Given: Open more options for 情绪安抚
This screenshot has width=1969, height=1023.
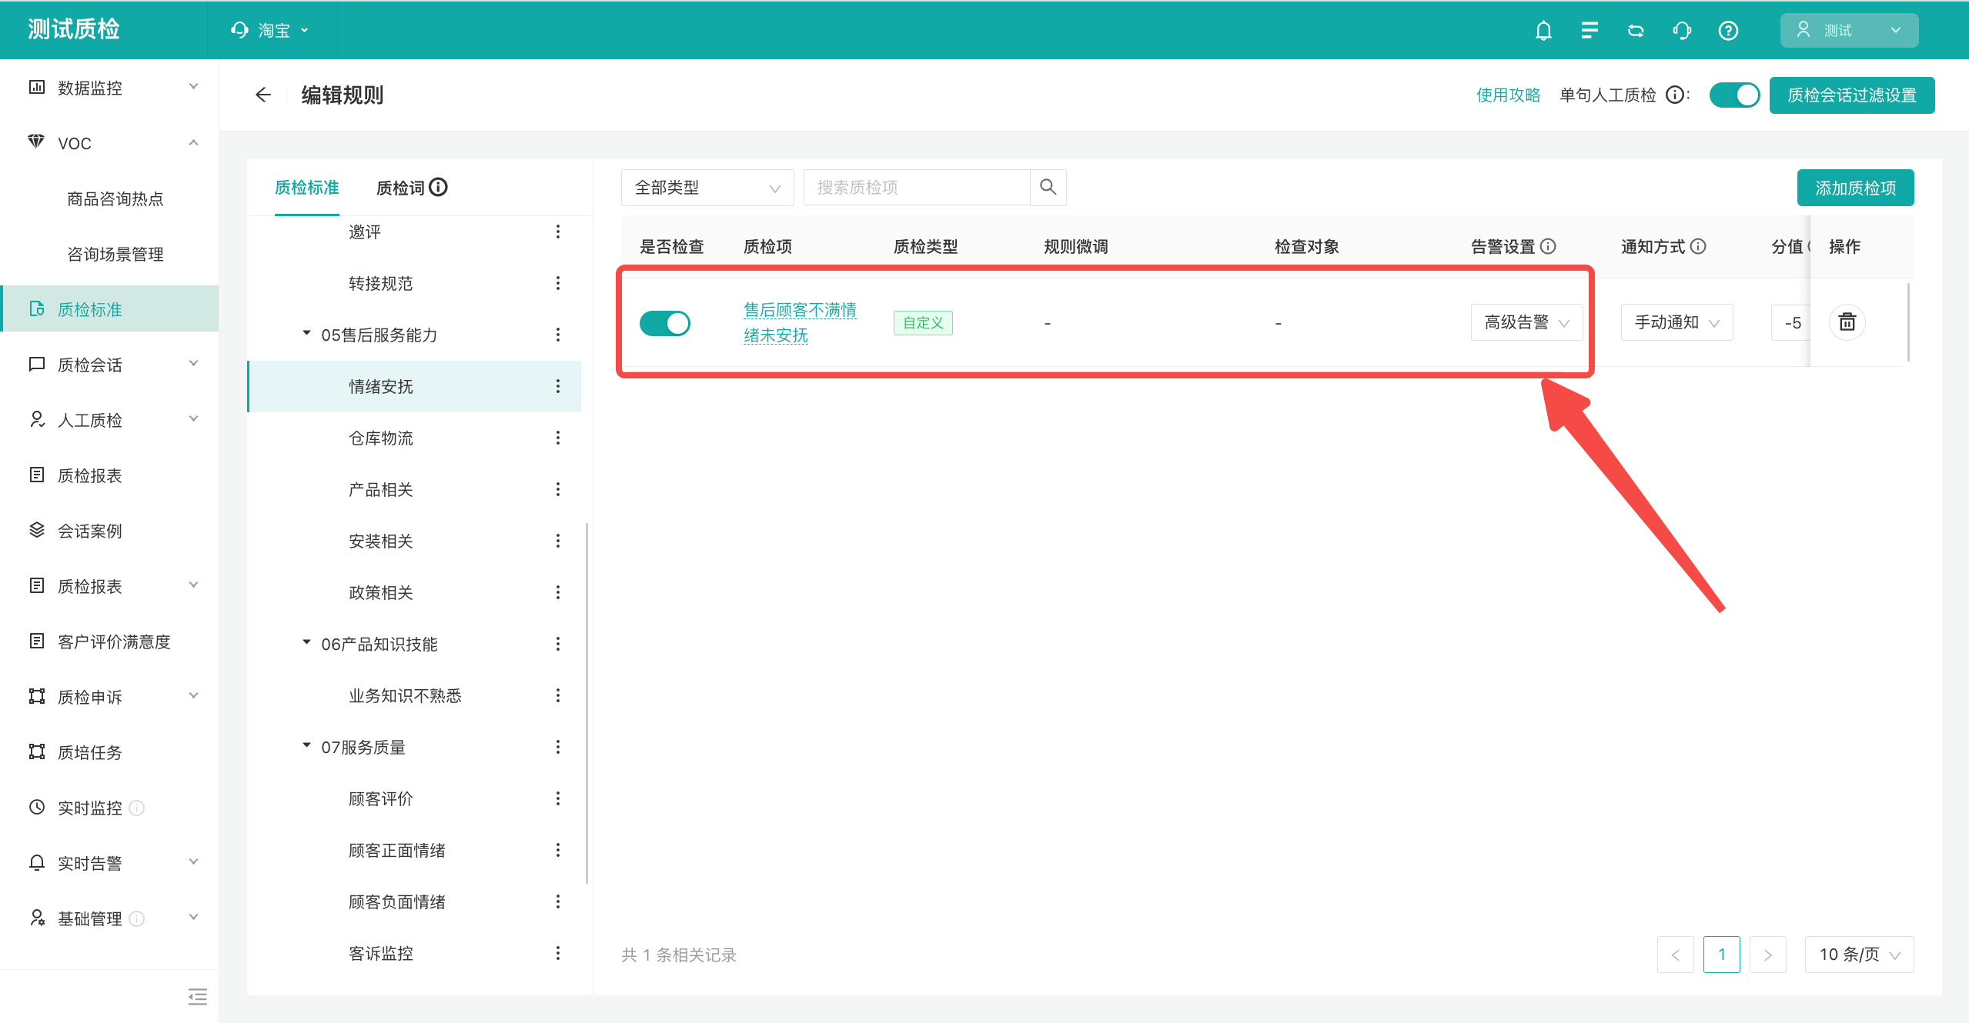Looking at the screenshot, I should (x=558, y=386).
